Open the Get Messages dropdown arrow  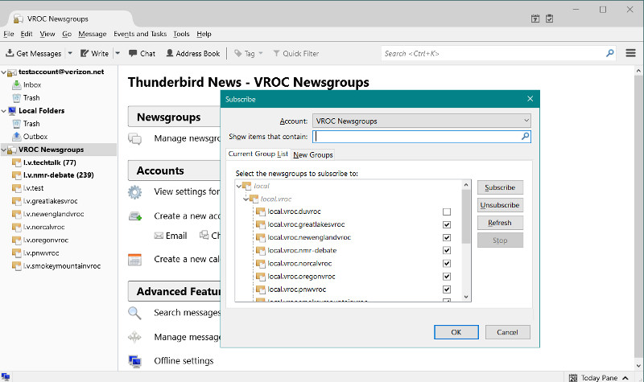tap(70, 53)
